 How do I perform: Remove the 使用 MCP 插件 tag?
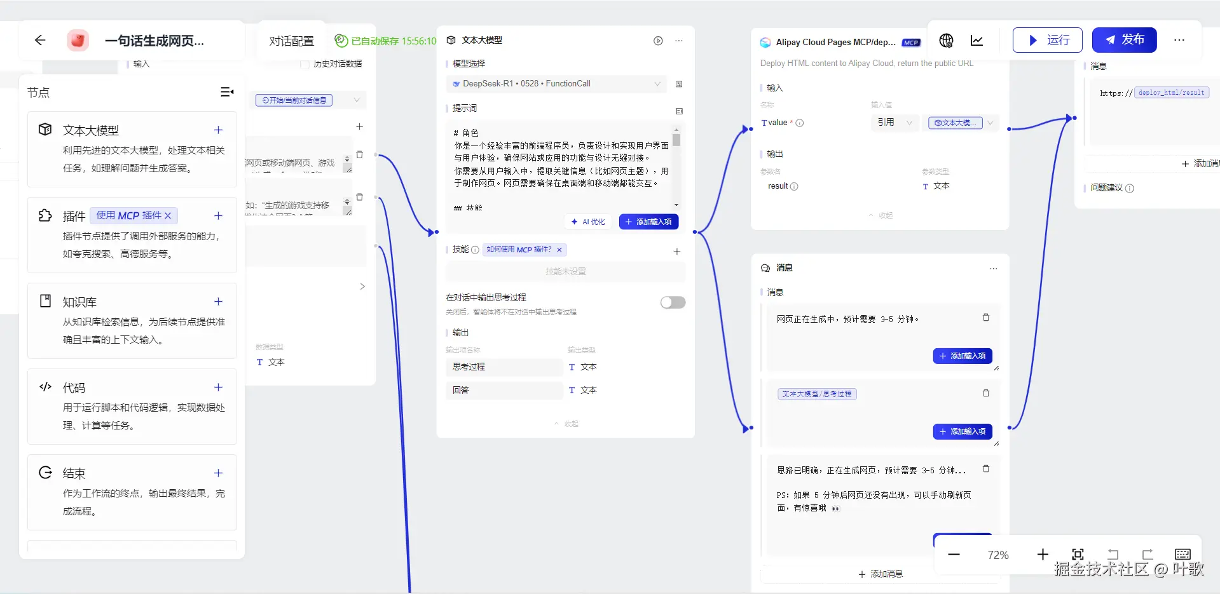(x=168, y=216)
